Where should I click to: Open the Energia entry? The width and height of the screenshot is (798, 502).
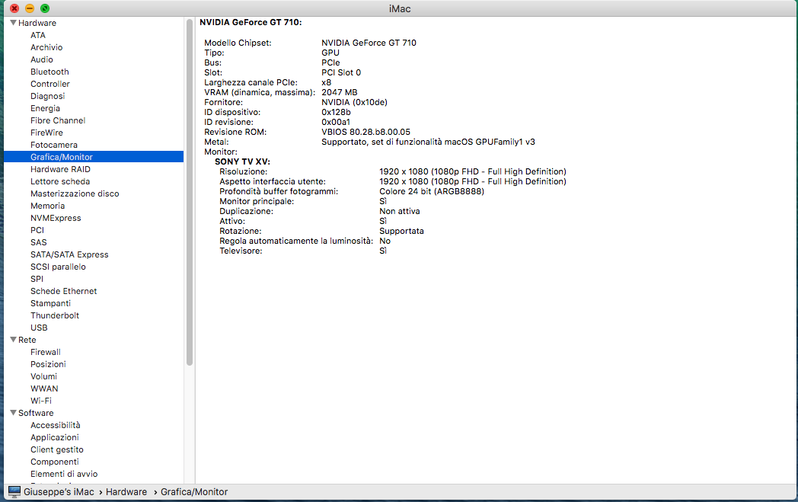pyautogui.click(x=45, y=108)
